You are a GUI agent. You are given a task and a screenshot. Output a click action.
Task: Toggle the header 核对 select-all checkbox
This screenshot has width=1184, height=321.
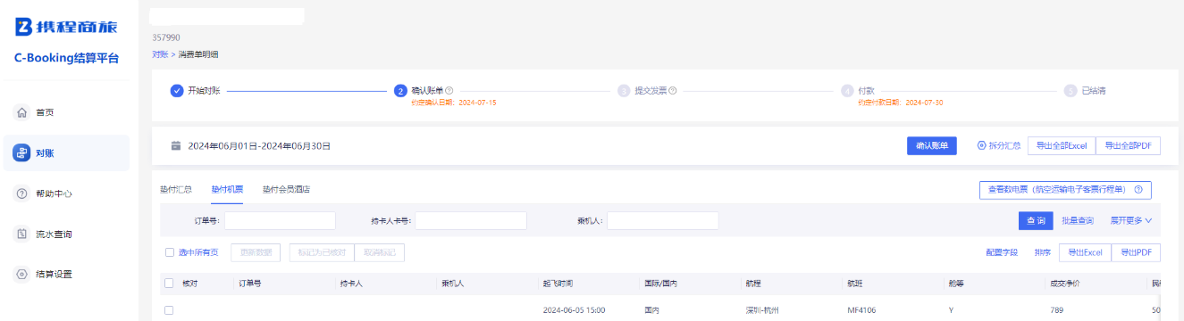170,284
